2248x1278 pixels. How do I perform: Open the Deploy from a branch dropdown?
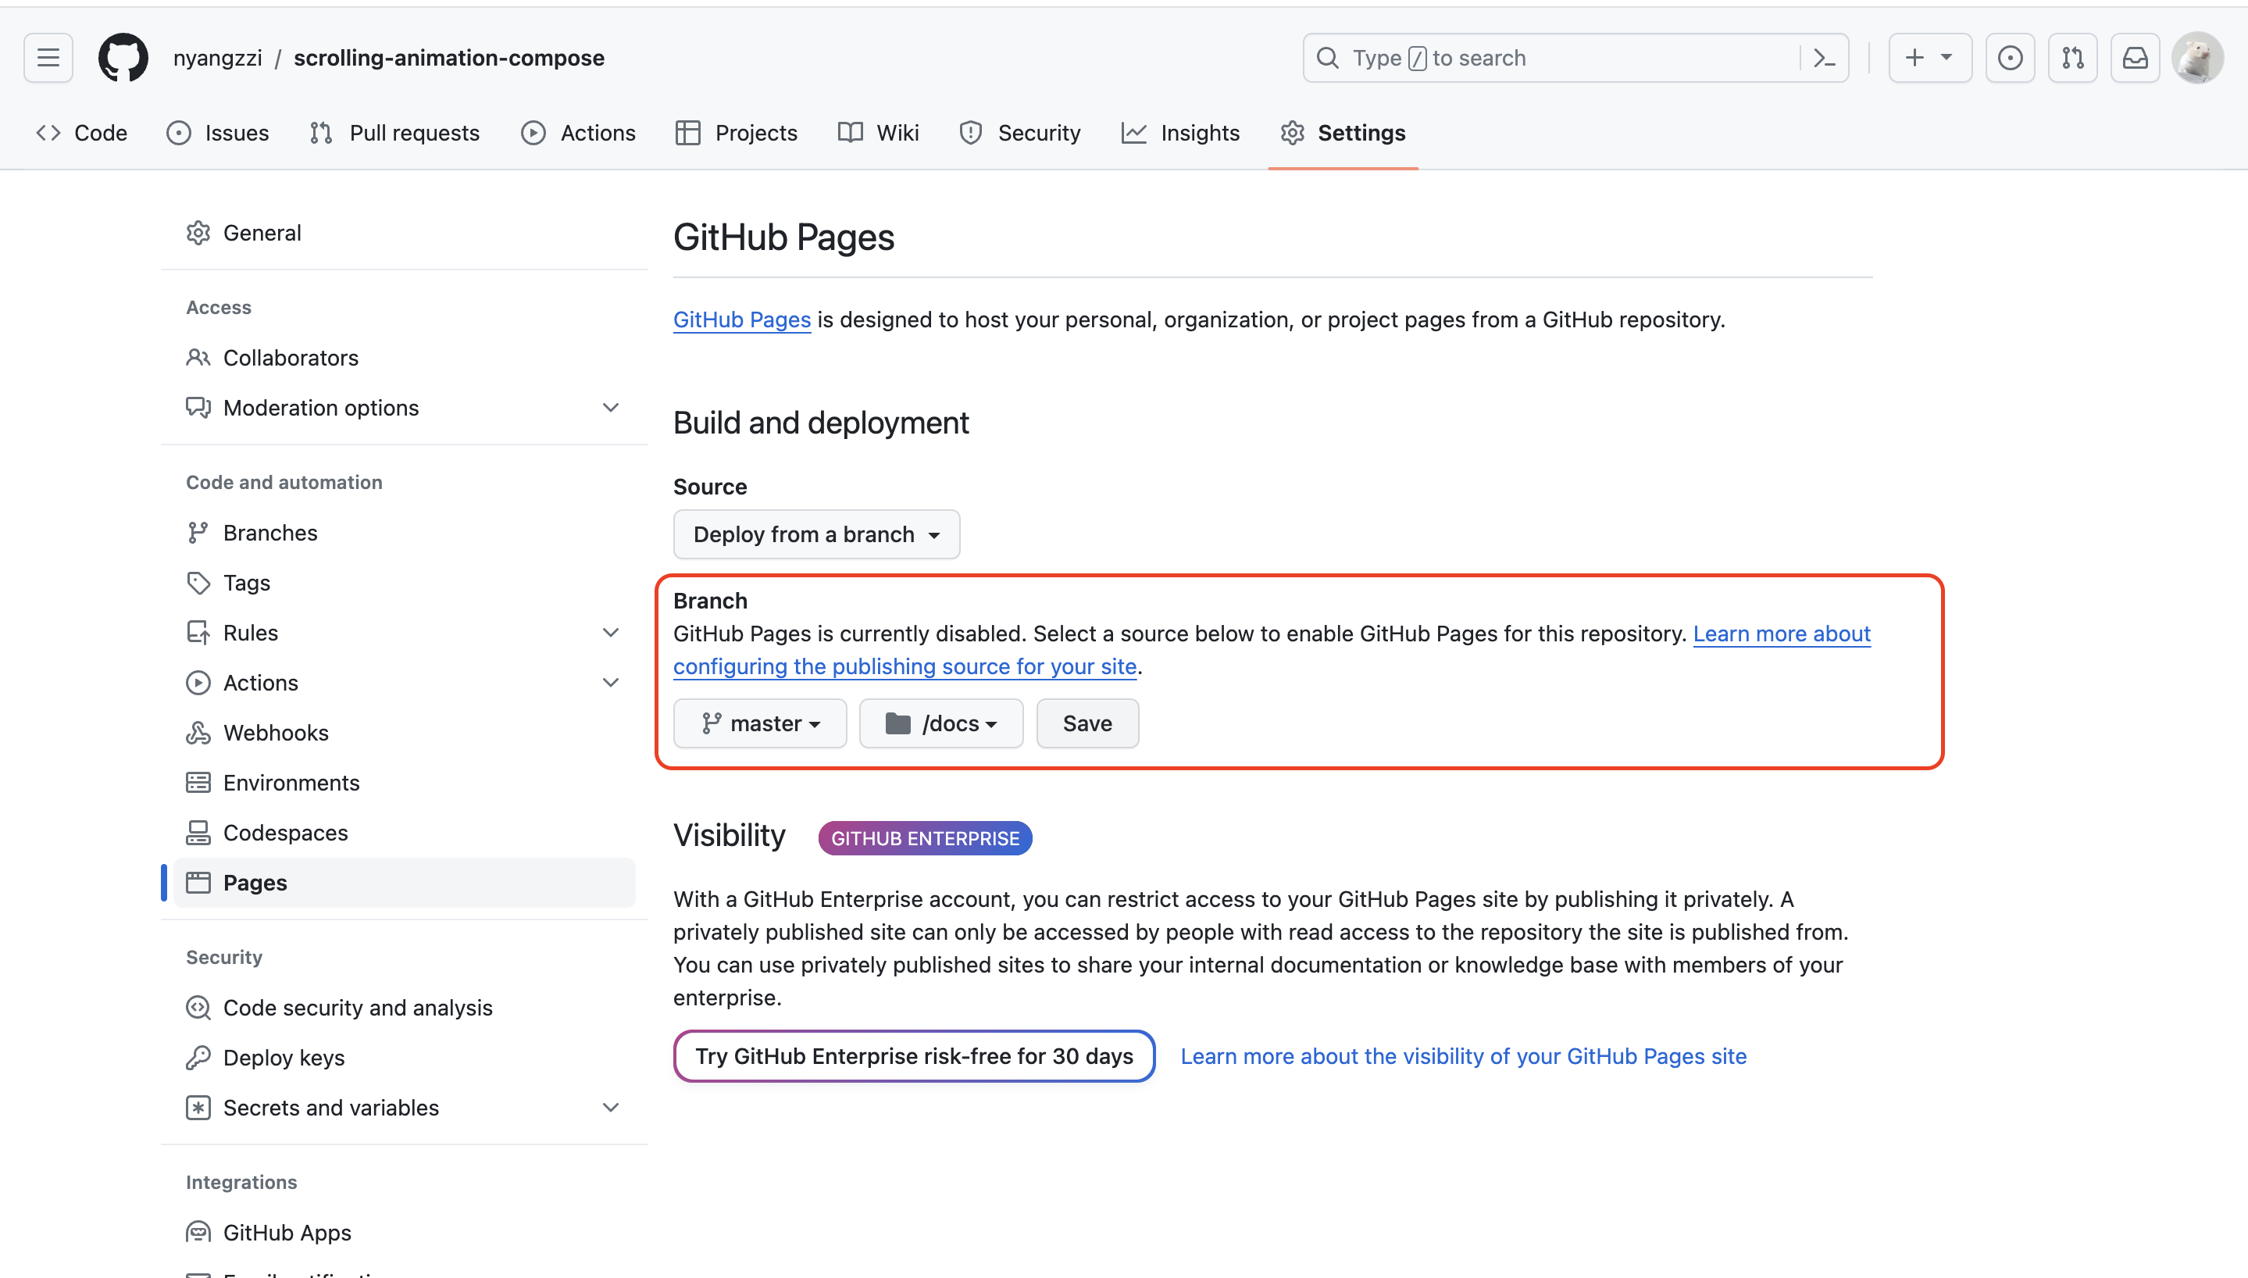tap(816, 534)
